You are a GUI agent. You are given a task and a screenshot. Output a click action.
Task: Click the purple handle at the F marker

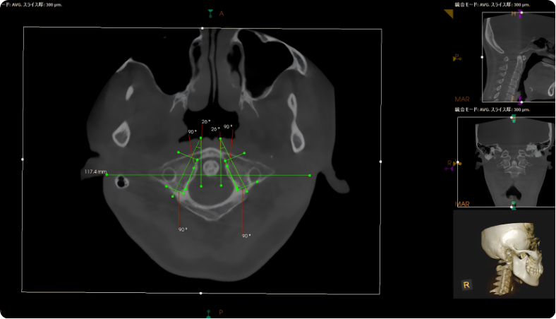(520, 100)
